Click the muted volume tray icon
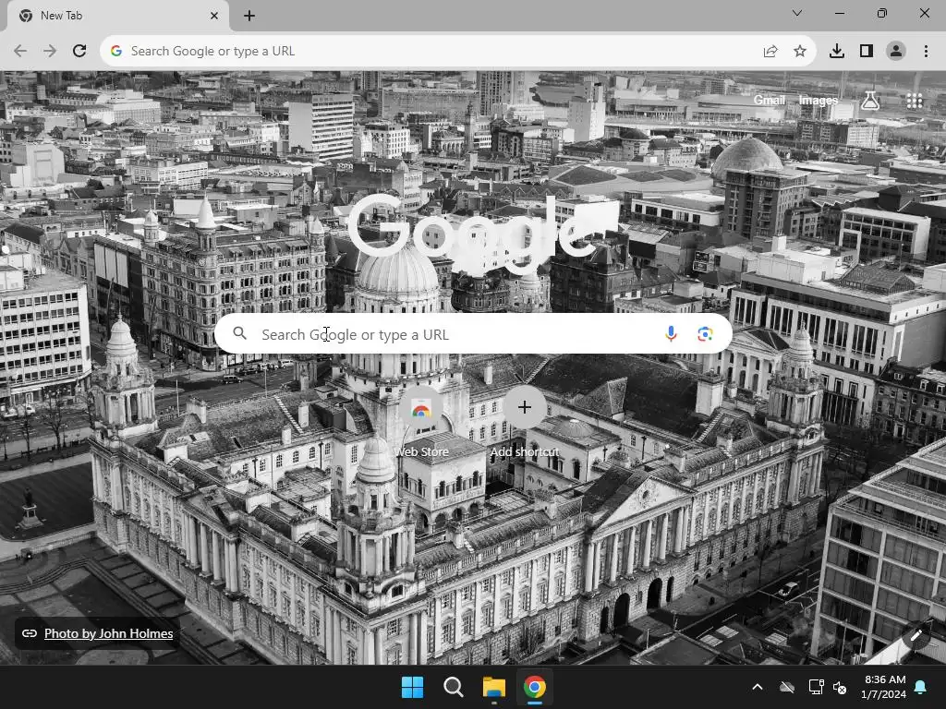 pos(839,687)
